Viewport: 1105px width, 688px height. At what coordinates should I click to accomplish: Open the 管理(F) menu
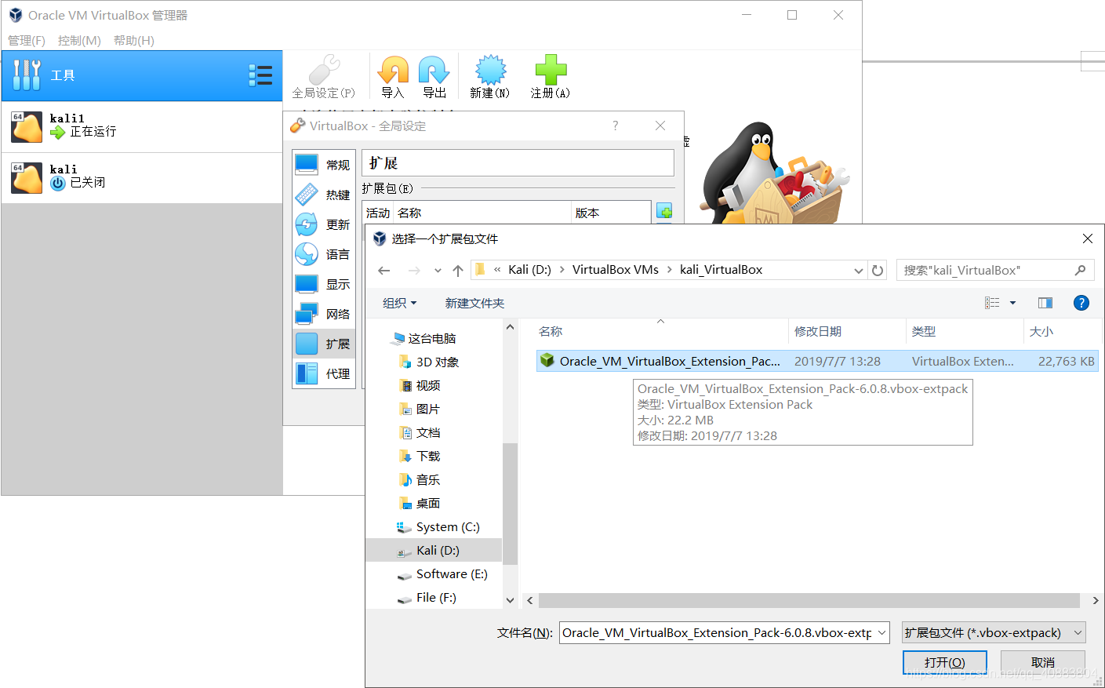[x=27, y=40]
